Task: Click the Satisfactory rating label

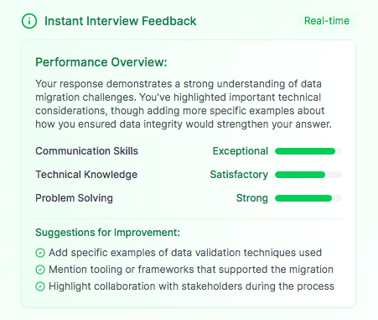Action: click(x=239, y=175)
